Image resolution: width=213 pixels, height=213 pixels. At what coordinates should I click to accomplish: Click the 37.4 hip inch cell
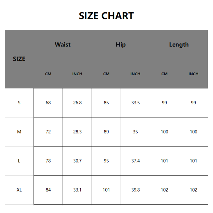tap(135, 161)
